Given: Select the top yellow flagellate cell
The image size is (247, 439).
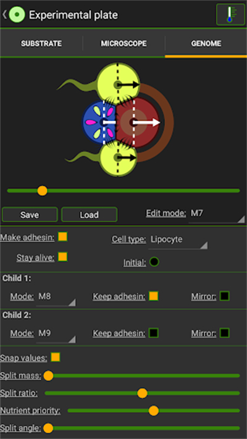Looking at the screenshot, I should click(x=118, y=83).
